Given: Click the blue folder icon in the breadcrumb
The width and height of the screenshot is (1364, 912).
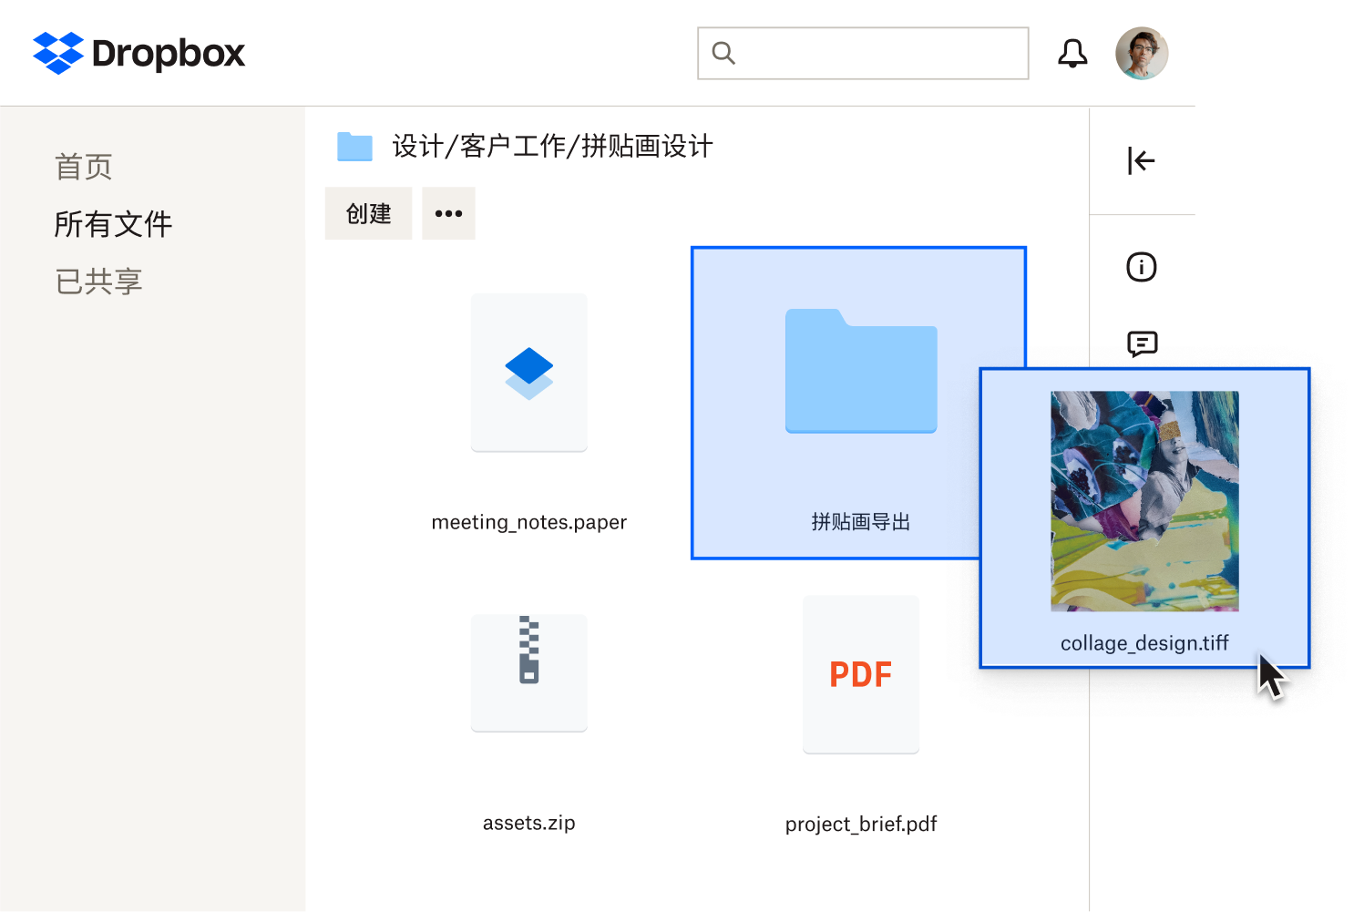Looking at the screenshot, I should [x=354, y=146].
